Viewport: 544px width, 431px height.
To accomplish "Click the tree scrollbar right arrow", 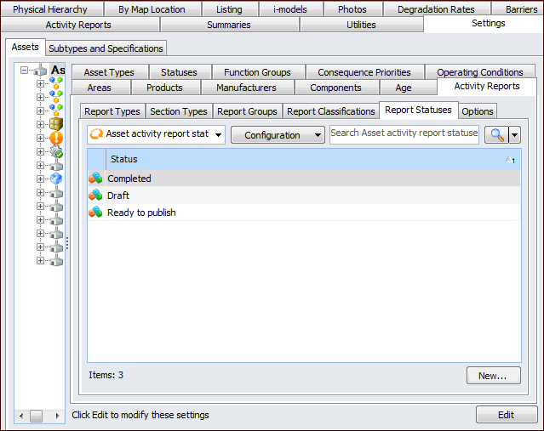I will point(58,416).
